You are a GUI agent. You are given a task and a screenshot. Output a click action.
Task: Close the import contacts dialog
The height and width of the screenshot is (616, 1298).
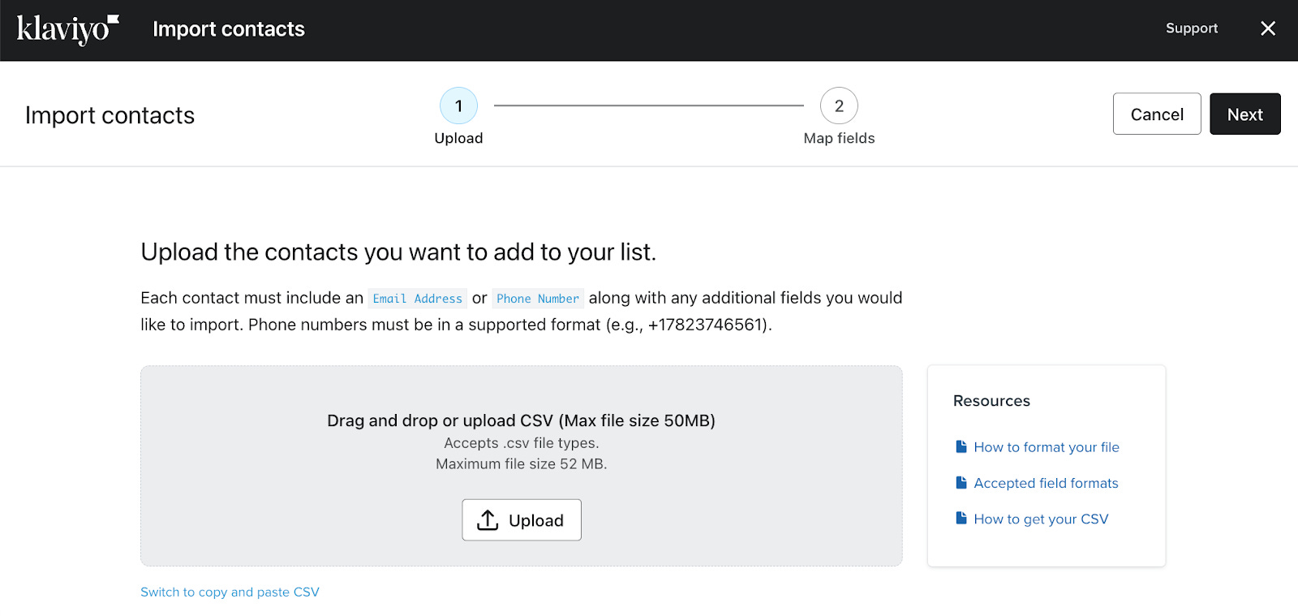(1268, 28)
